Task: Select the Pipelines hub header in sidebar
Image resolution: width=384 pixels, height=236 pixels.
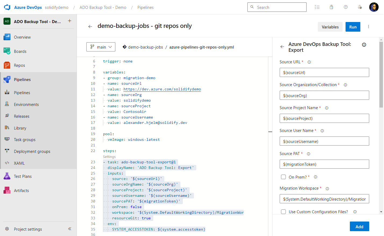Action: (38, 79)
